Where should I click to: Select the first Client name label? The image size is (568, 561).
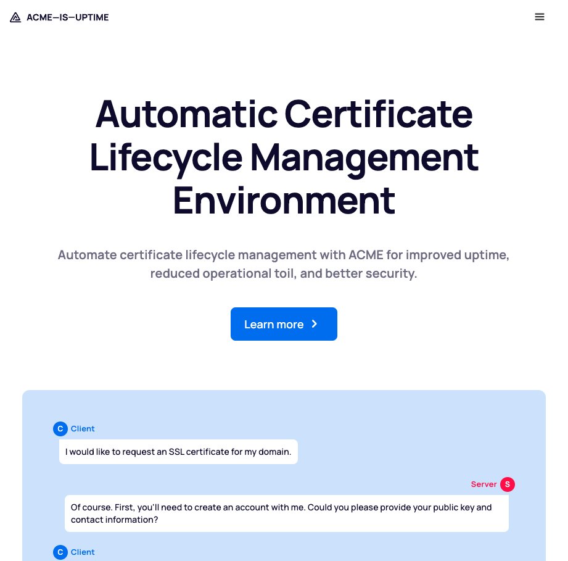coord(83,429)
